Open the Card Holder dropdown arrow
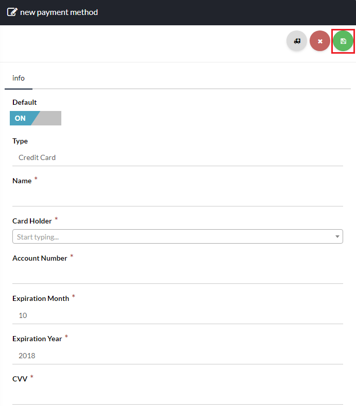The width and height of the screenshot is (356, 415). 337,237
